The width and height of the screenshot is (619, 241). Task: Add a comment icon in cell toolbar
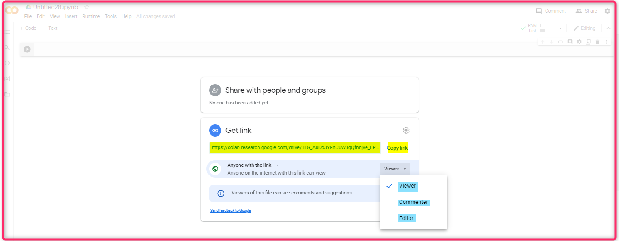(x=570, y=42)
